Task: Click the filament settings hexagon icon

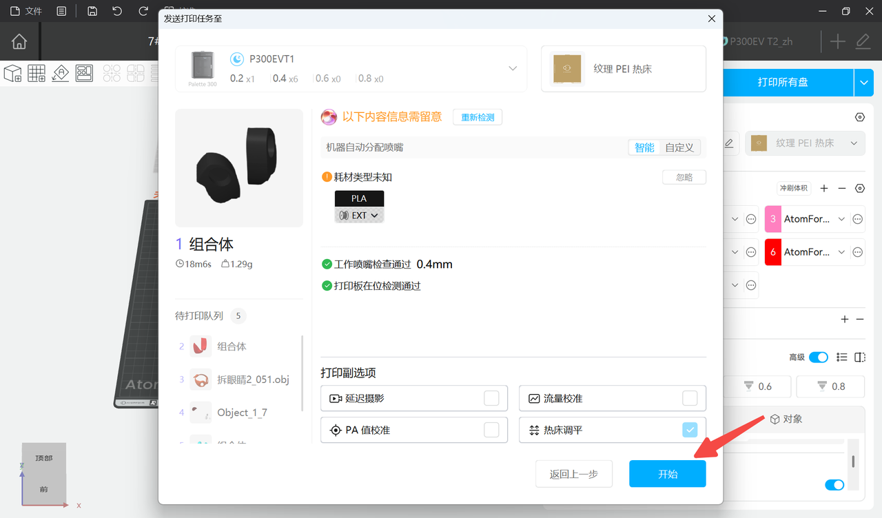Action: [859, 188]
